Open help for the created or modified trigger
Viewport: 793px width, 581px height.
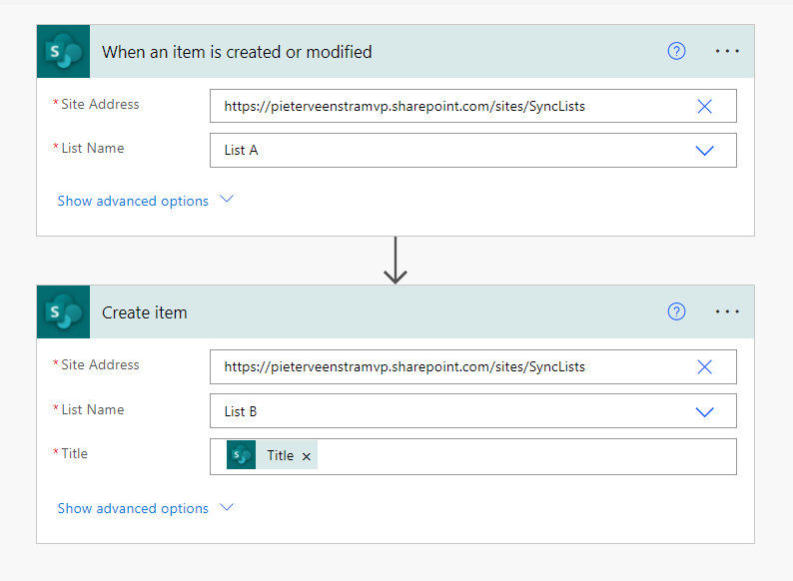(x=676, y=51)
